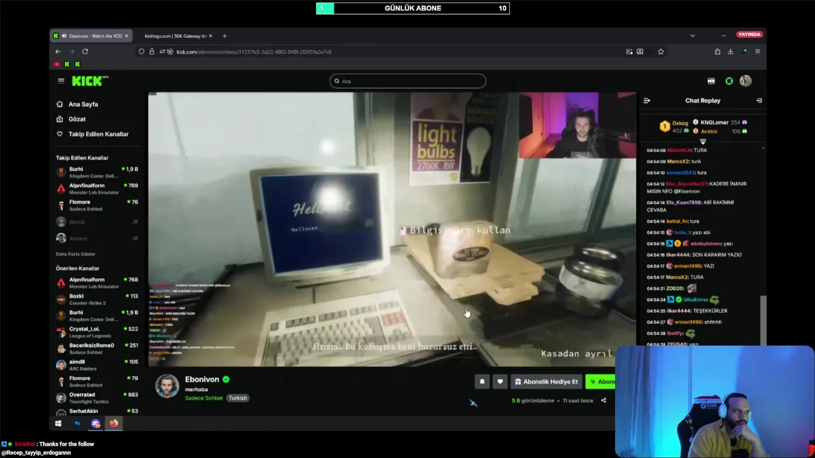Image resolution: width=815 pixels, height=458 pixels.
Task: Open Photoshop from the taskbar
Action: [x=77, y=423]
